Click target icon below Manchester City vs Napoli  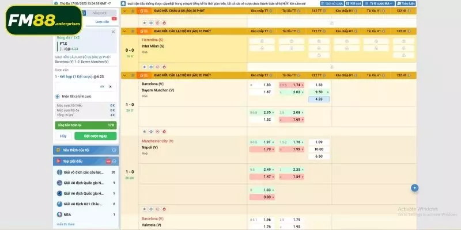click(x=157, y=209)
